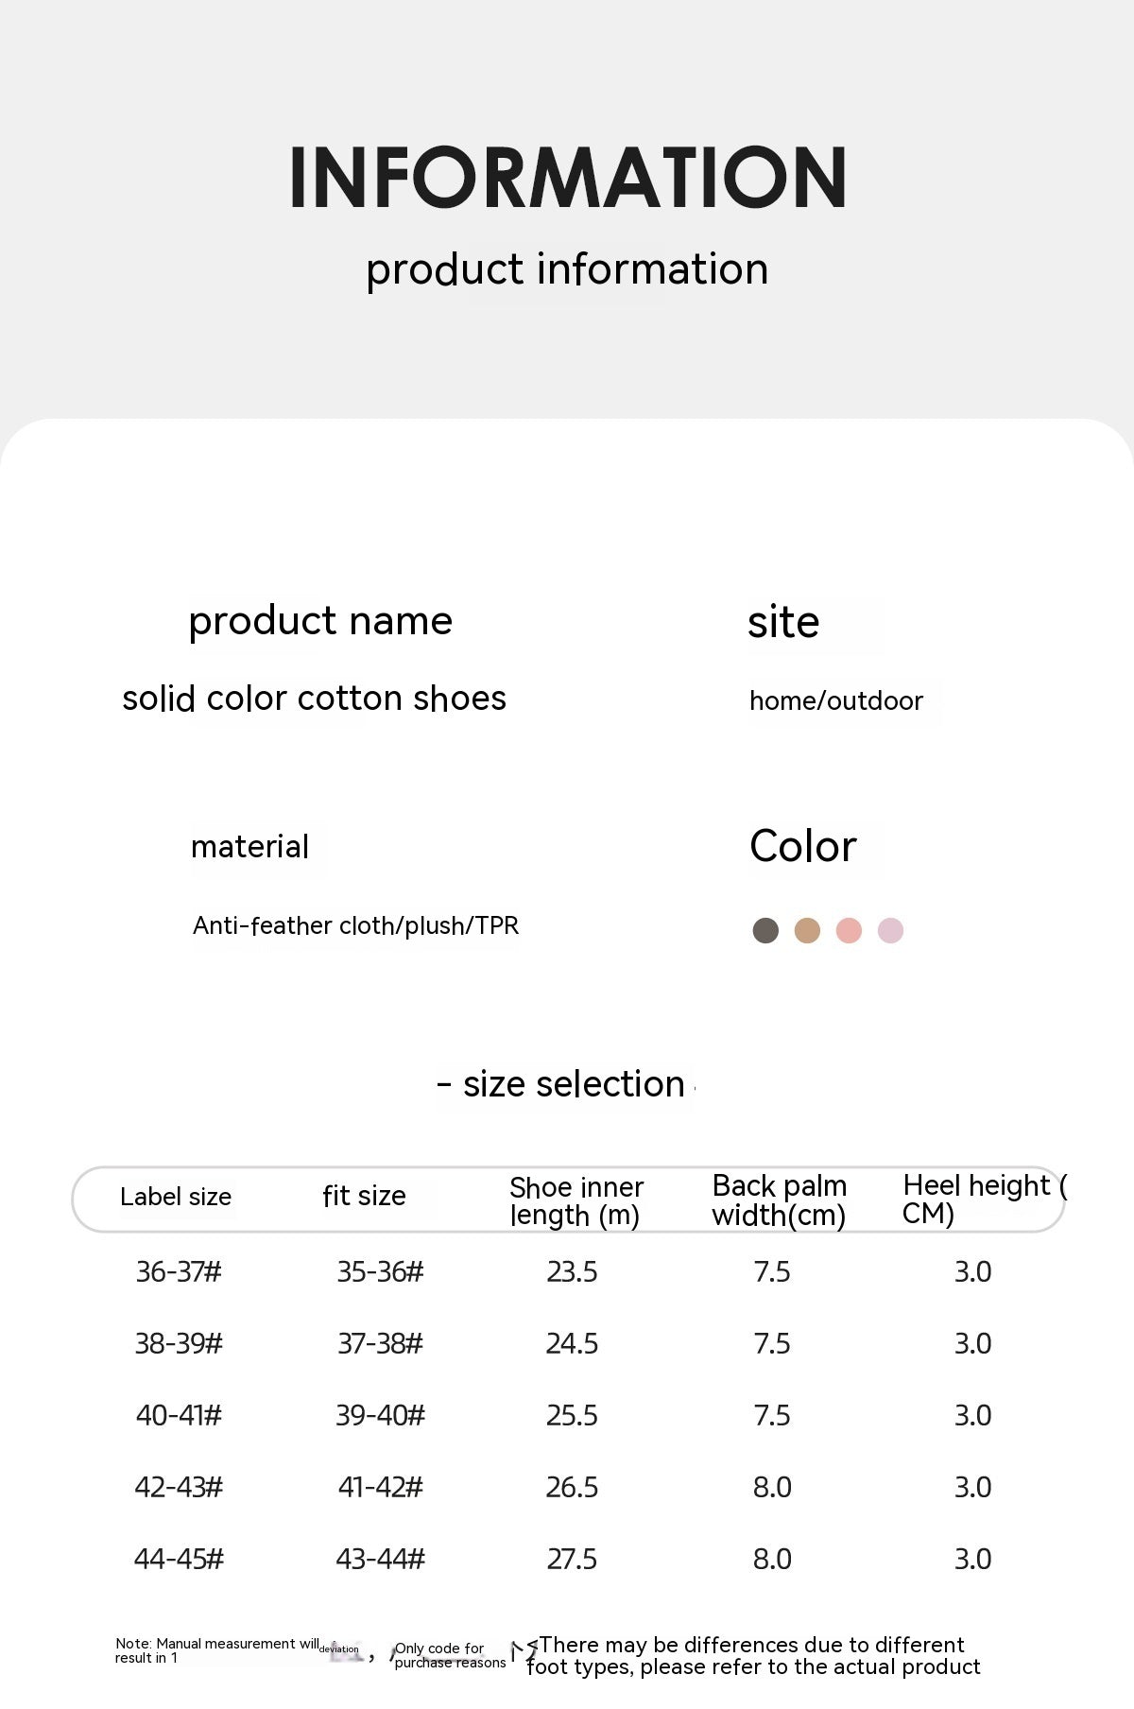This screenshot has height=1709, width=1134.
Task: Select the 39-40# fit size cell
Action: click(380, 1416)
